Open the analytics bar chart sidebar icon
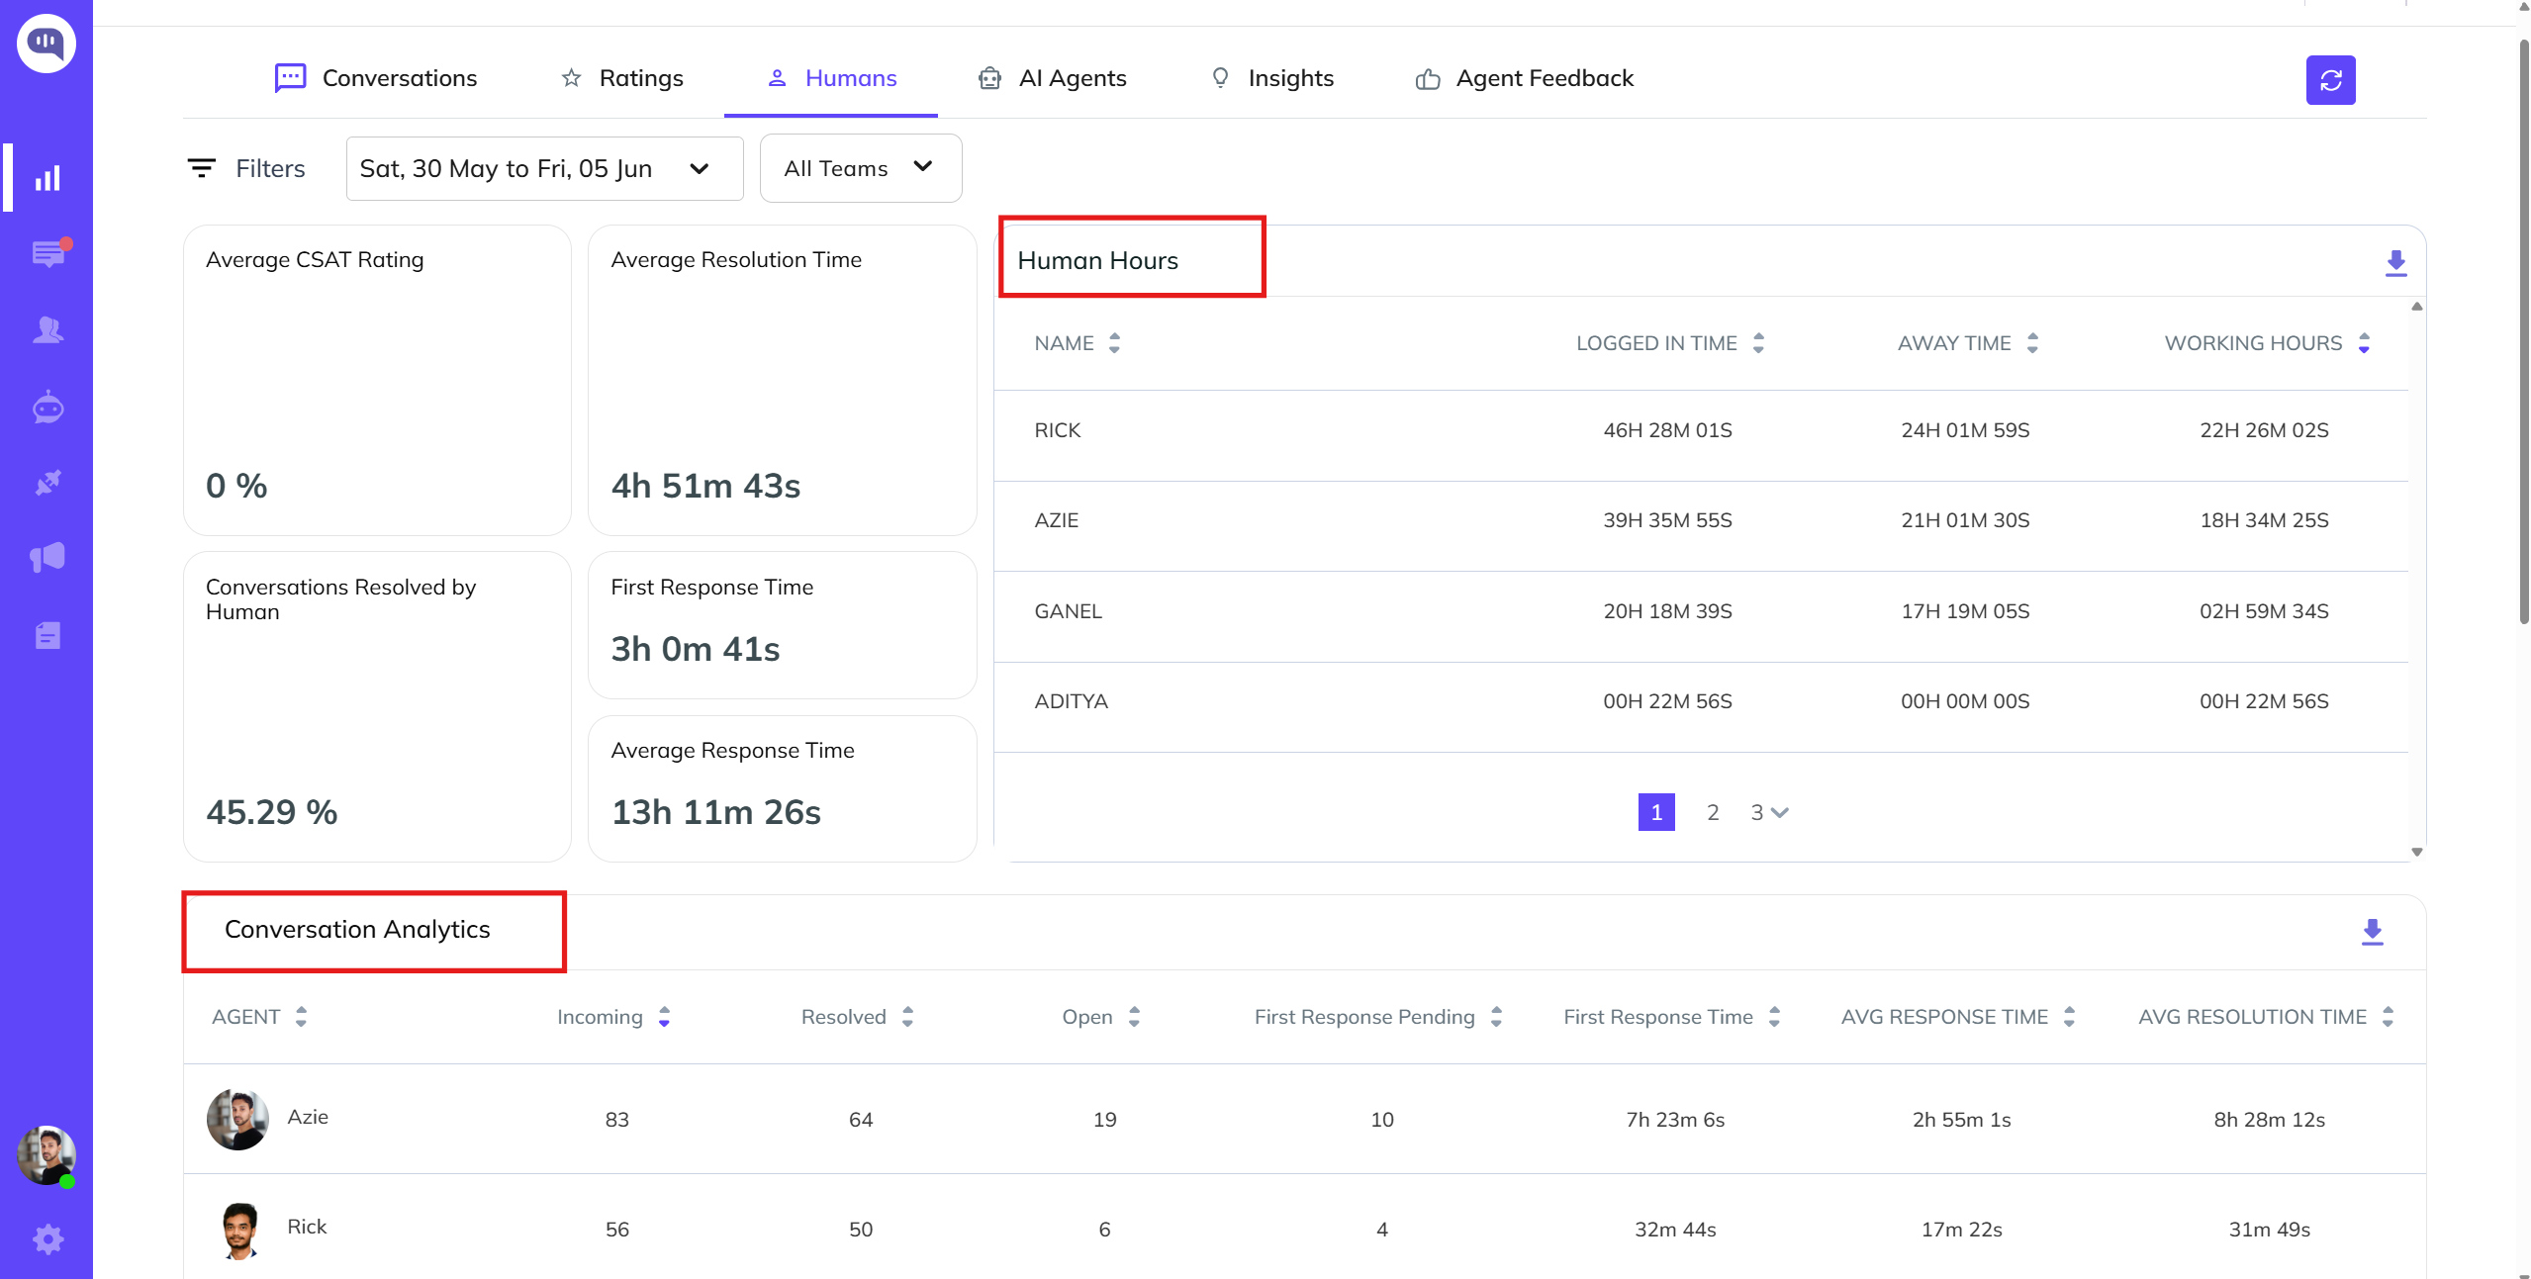 (47, 178)
